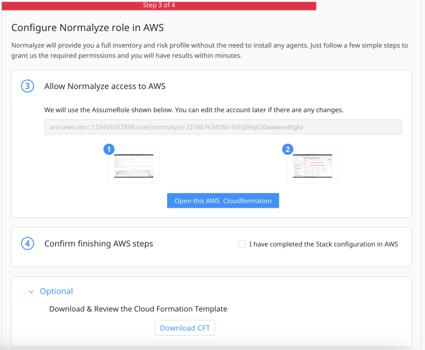Open the second AWS screenshot thumbnail
425x350 pixels.
tap(312, 166)
